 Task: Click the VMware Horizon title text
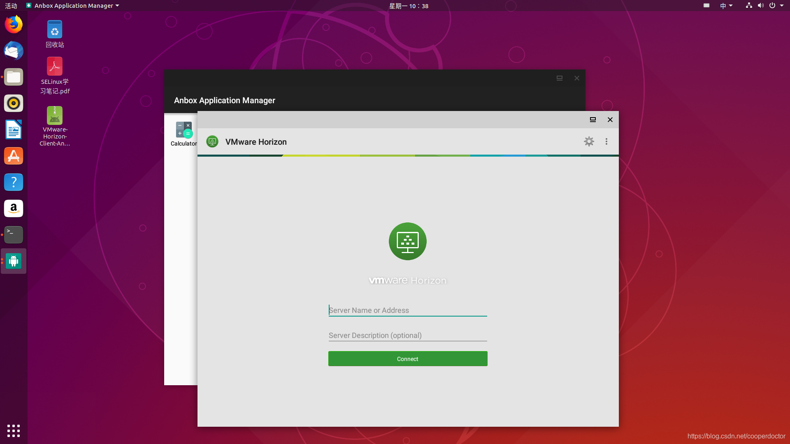click(x=256, y=142)
